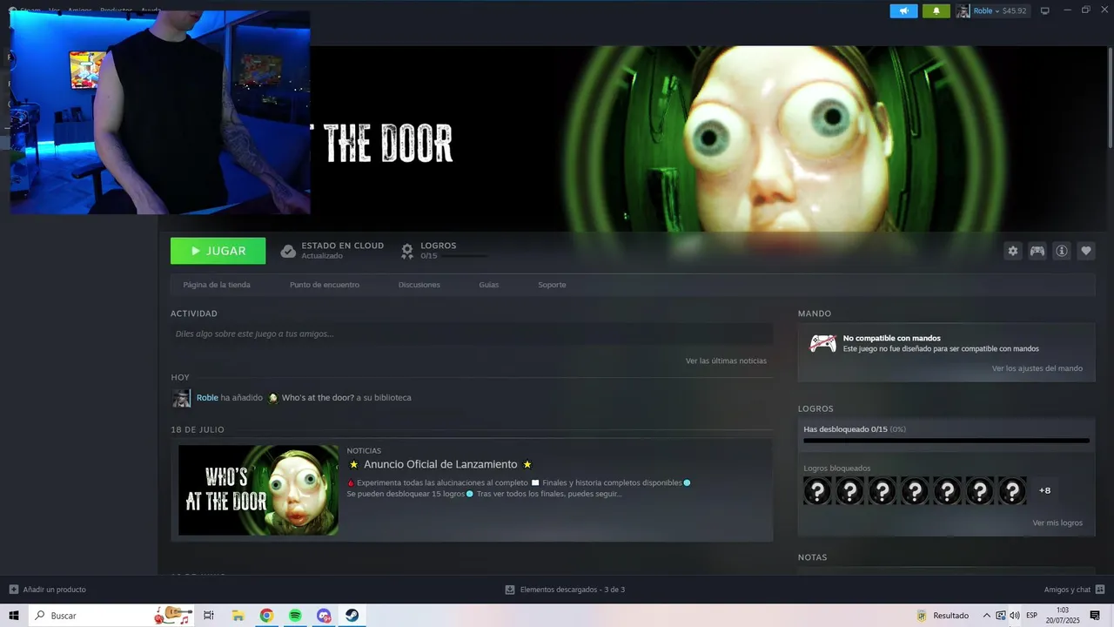The width and height of the screenshot is (1114, 627).
Task: Click the NOTAS section heading
Action: (x=813, y=557)
